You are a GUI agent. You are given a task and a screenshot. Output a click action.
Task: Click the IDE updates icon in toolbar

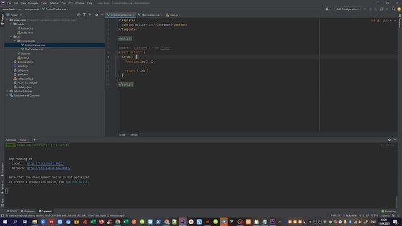tap(399, 9)
